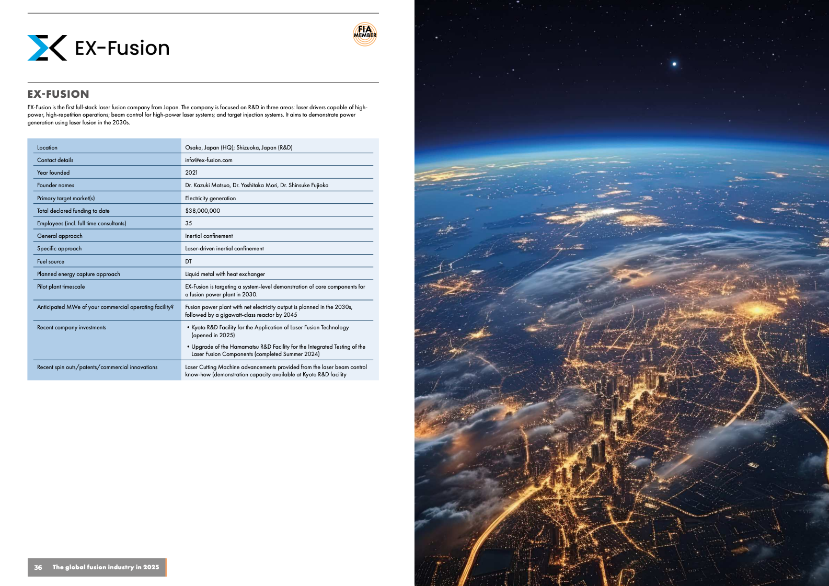829x586 pixels.
Task: Click the $38,000,000 funding value
Action: 202,211
